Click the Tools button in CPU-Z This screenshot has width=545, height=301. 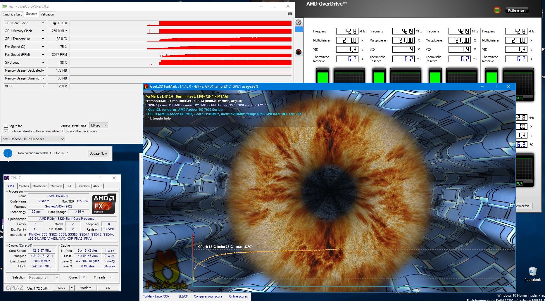tap(61, 288)
